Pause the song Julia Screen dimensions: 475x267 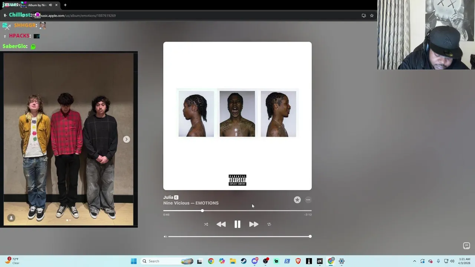(237, 224)
